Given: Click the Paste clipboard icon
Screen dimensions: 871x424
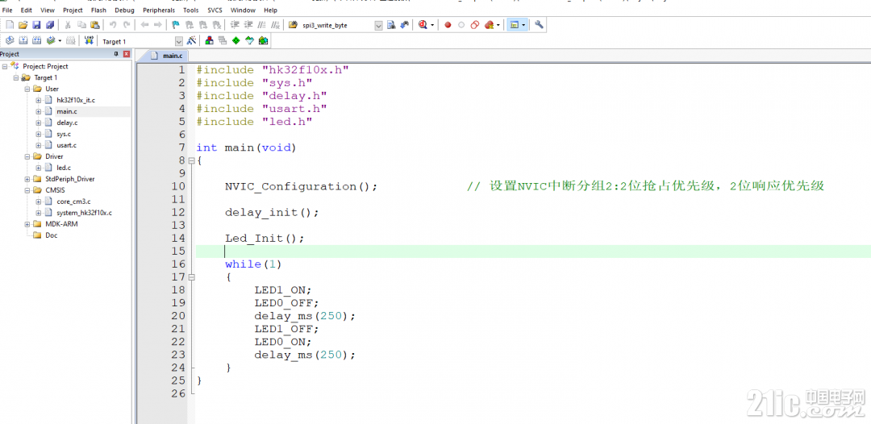Looking at the screenshot, I should click(95, 25).
